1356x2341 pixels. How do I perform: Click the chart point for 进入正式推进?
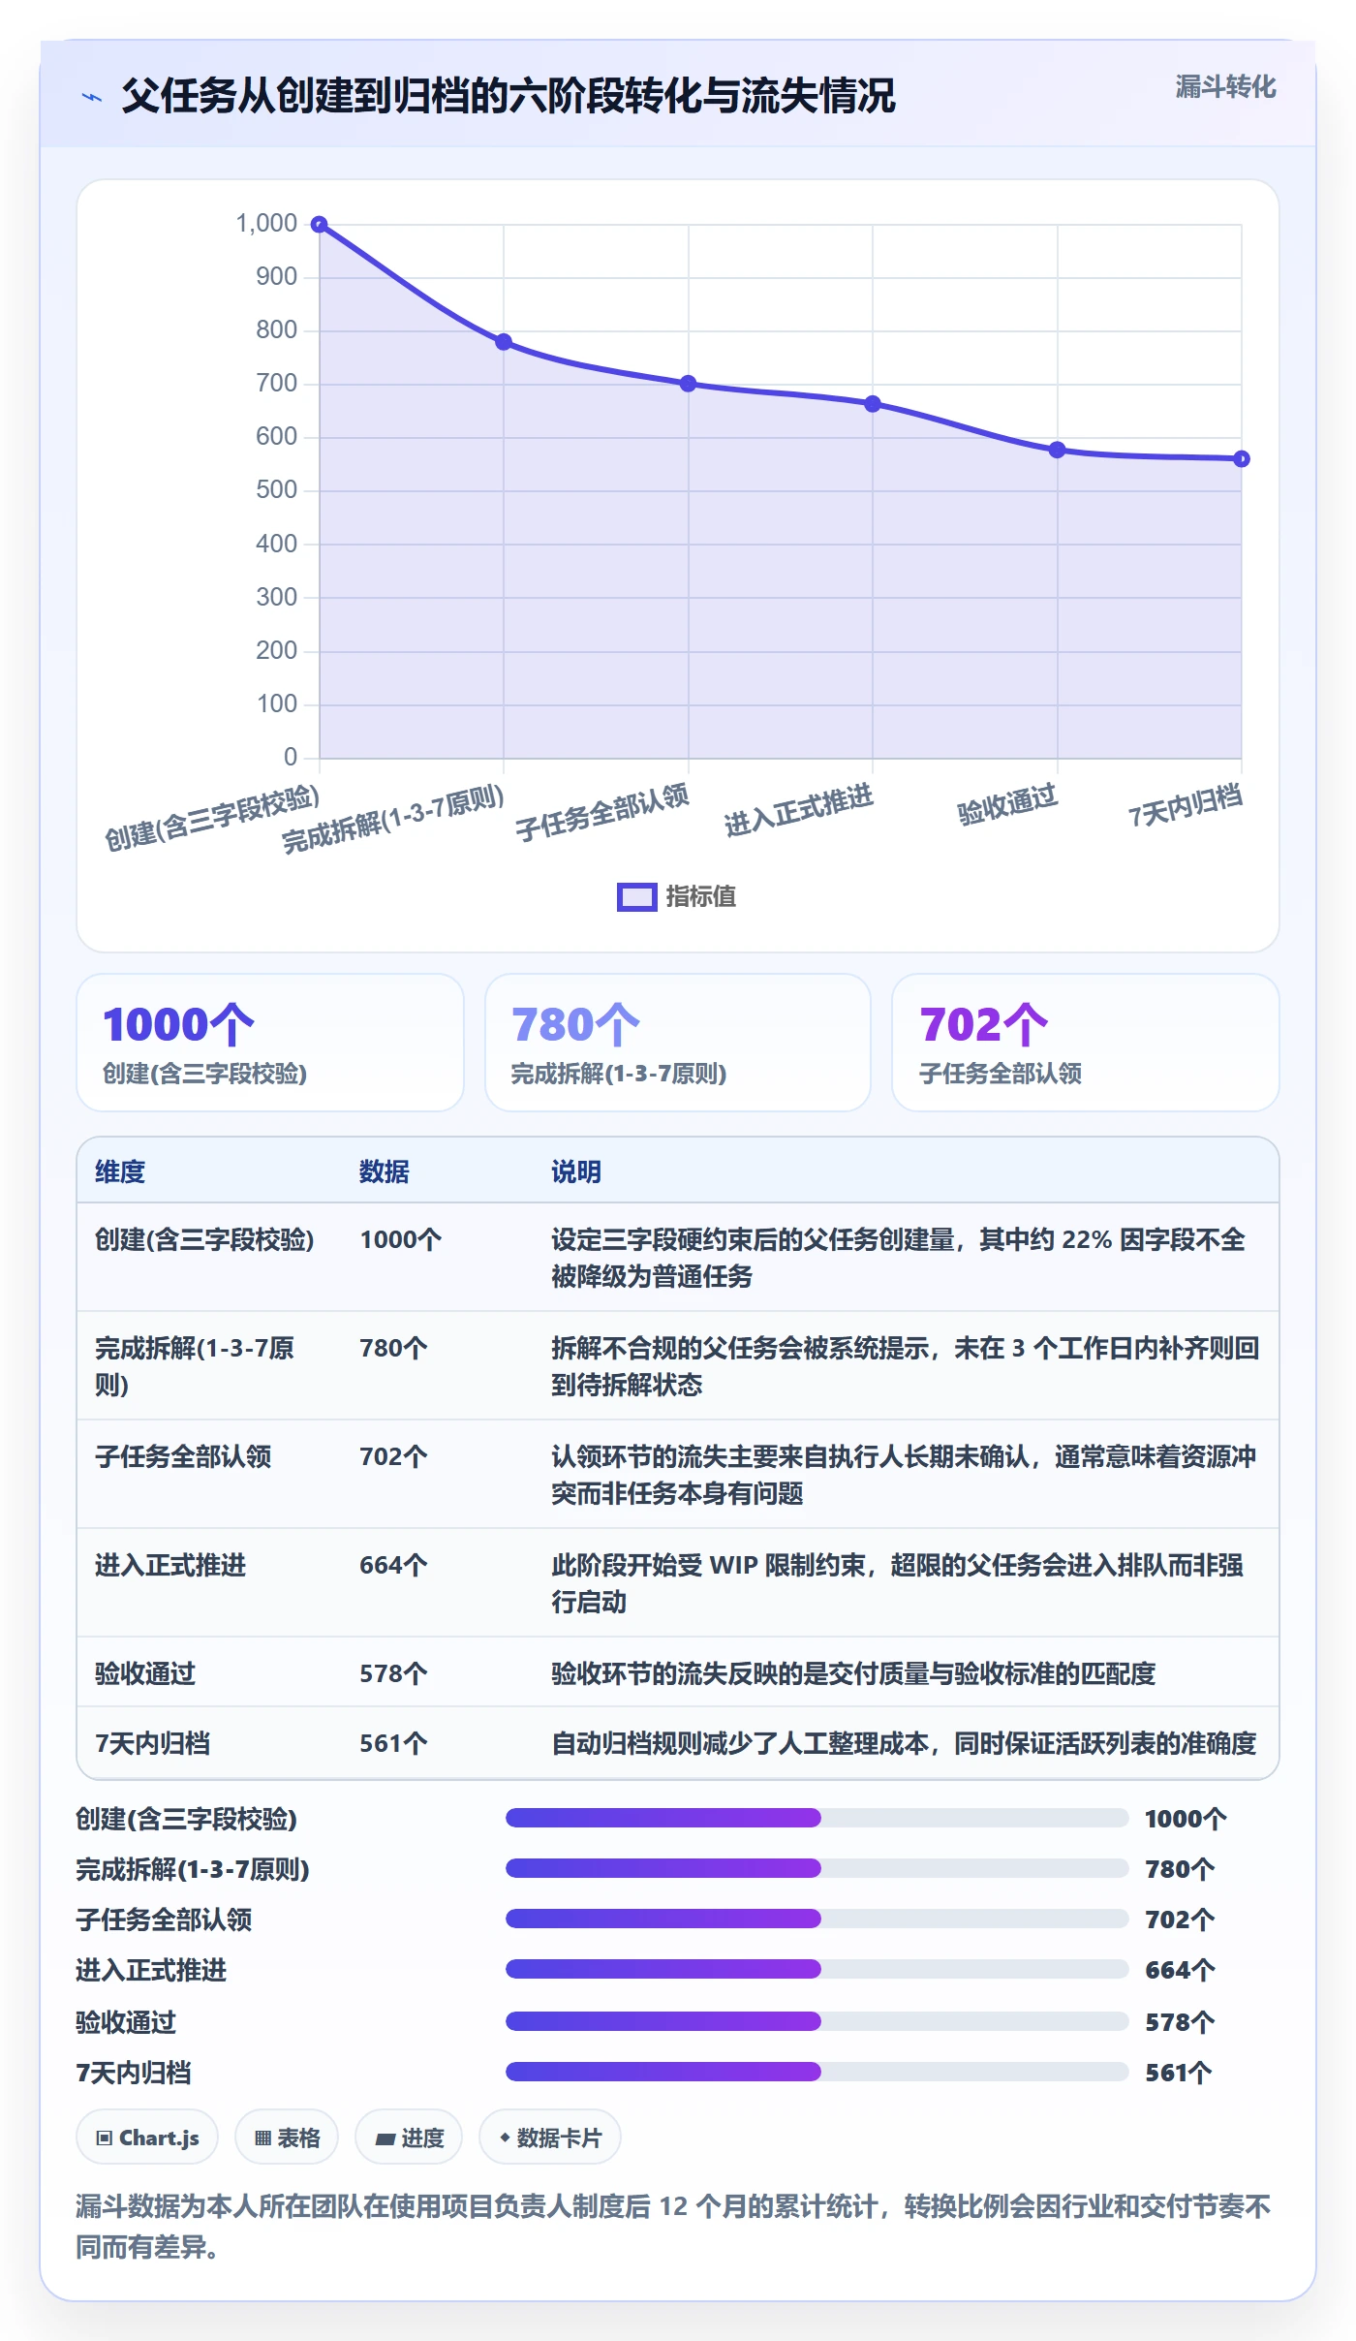[x=873, y=404]
